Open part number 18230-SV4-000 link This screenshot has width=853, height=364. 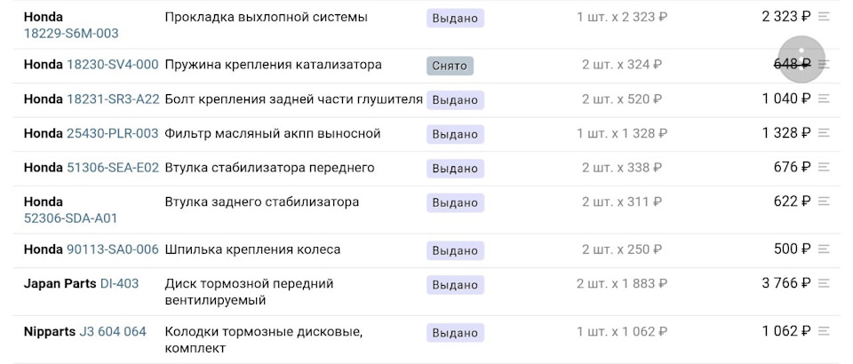[x=113, y=65]
